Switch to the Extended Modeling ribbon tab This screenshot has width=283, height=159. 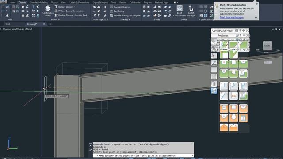tap(38, 2)
